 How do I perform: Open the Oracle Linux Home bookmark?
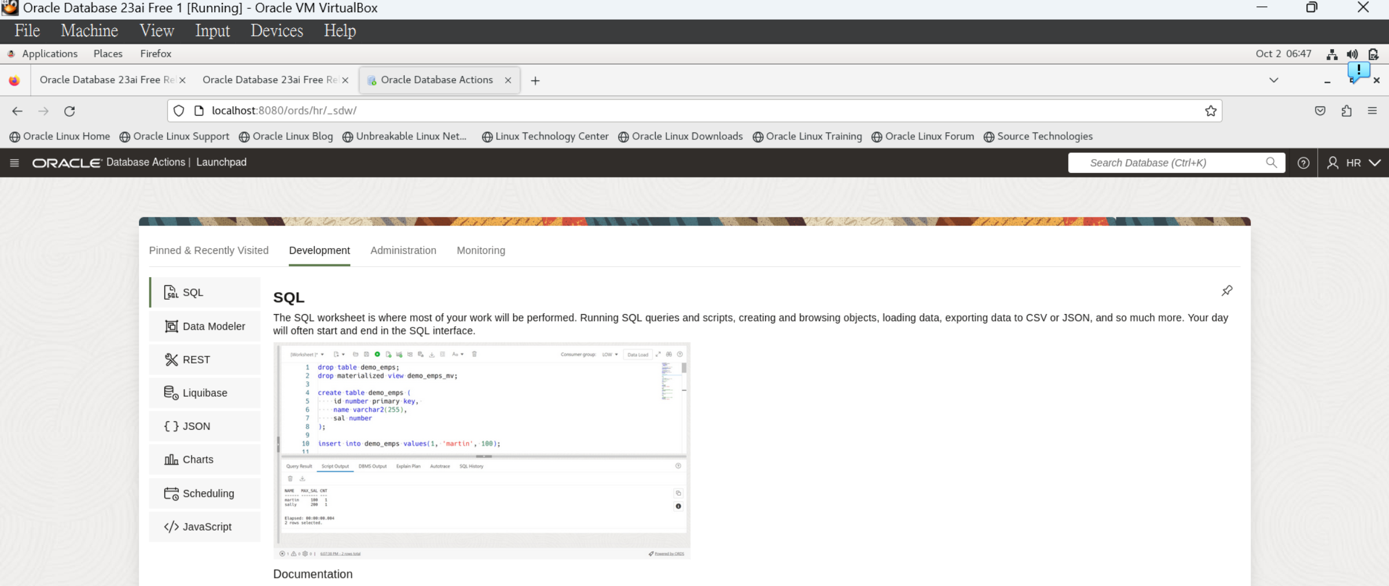[60, 137]
